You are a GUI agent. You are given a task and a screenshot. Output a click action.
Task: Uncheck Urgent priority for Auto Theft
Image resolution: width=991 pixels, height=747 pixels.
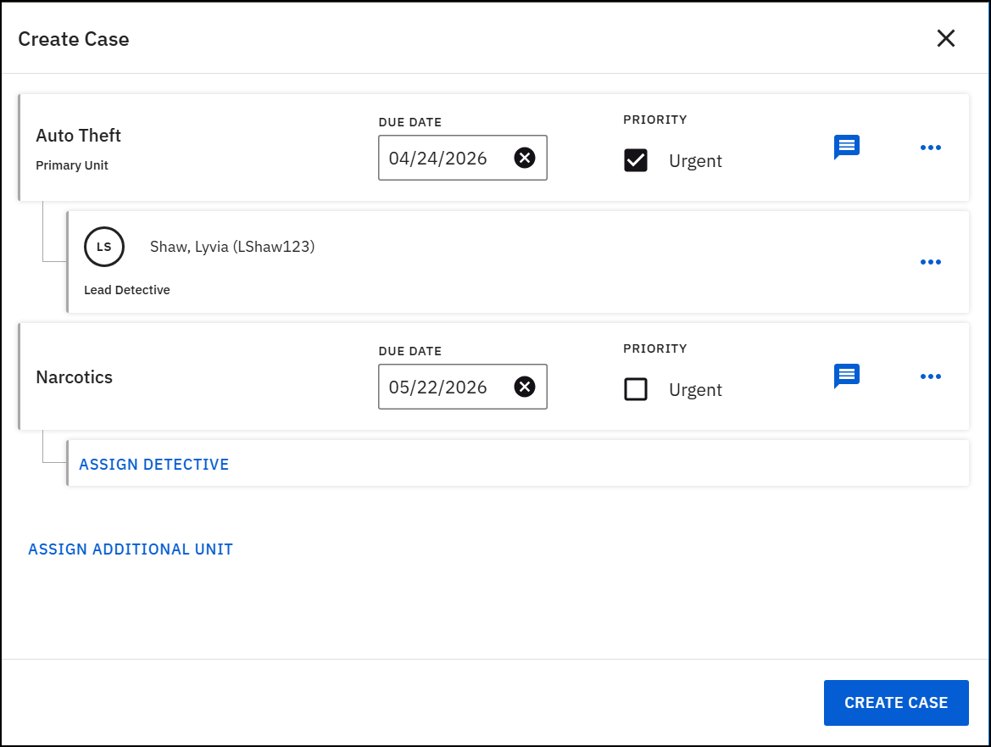[x=636, y=160]
